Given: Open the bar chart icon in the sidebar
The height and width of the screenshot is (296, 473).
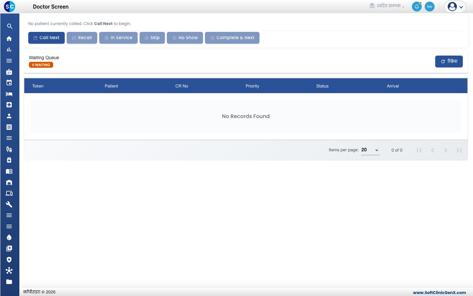Looking at the screenshot, I should coord(9,50).
